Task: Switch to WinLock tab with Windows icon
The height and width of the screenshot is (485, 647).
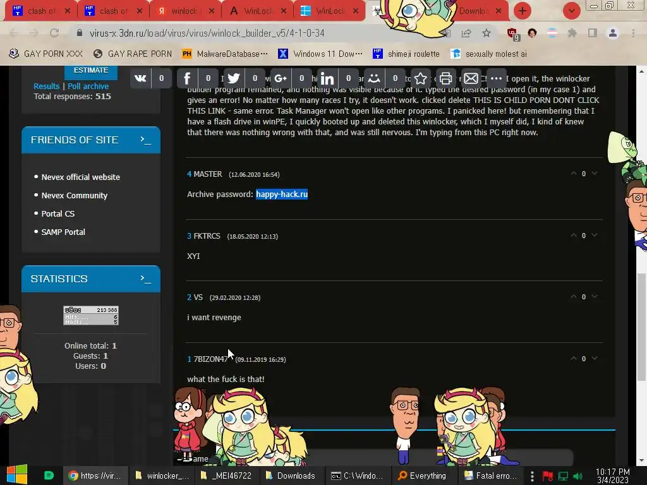Action: tap(329, 11)
